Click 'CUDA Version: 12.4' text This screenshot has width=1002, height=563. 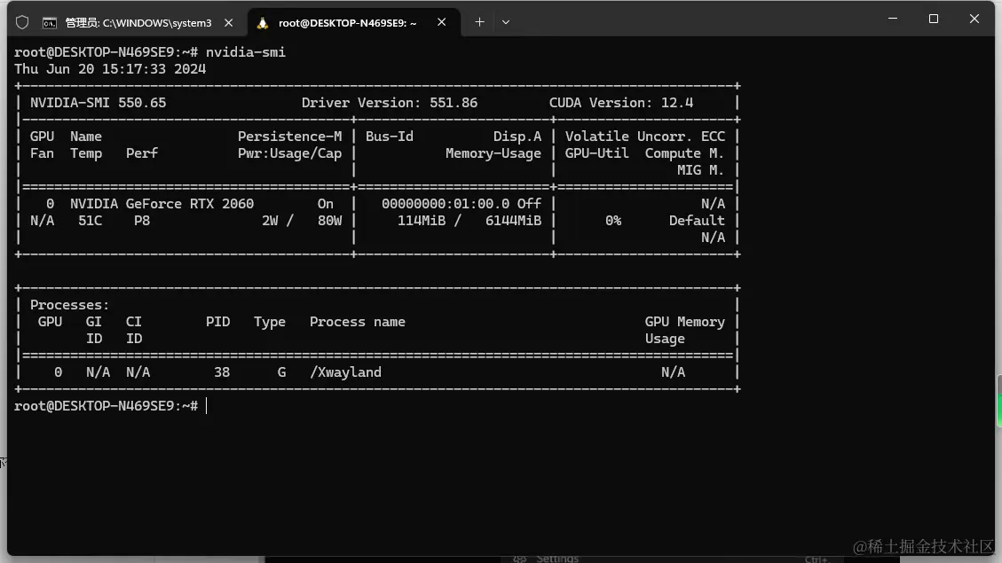tap(621, 103)
